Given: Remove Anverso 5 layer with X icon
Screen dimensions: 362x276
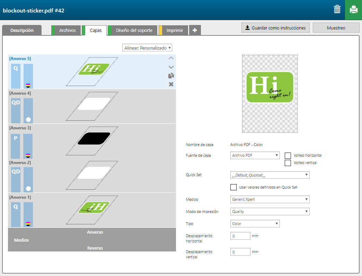Looking at the screenshot, I should (171, 84).
